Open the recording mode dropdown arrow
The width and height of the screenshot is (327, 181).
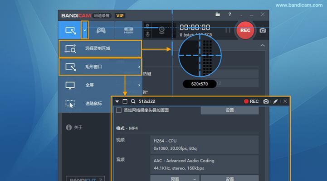[x=85, y=30]
